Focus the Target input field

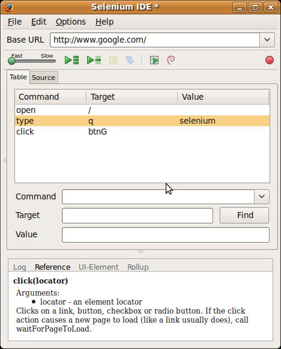click(x=137, y=216)
